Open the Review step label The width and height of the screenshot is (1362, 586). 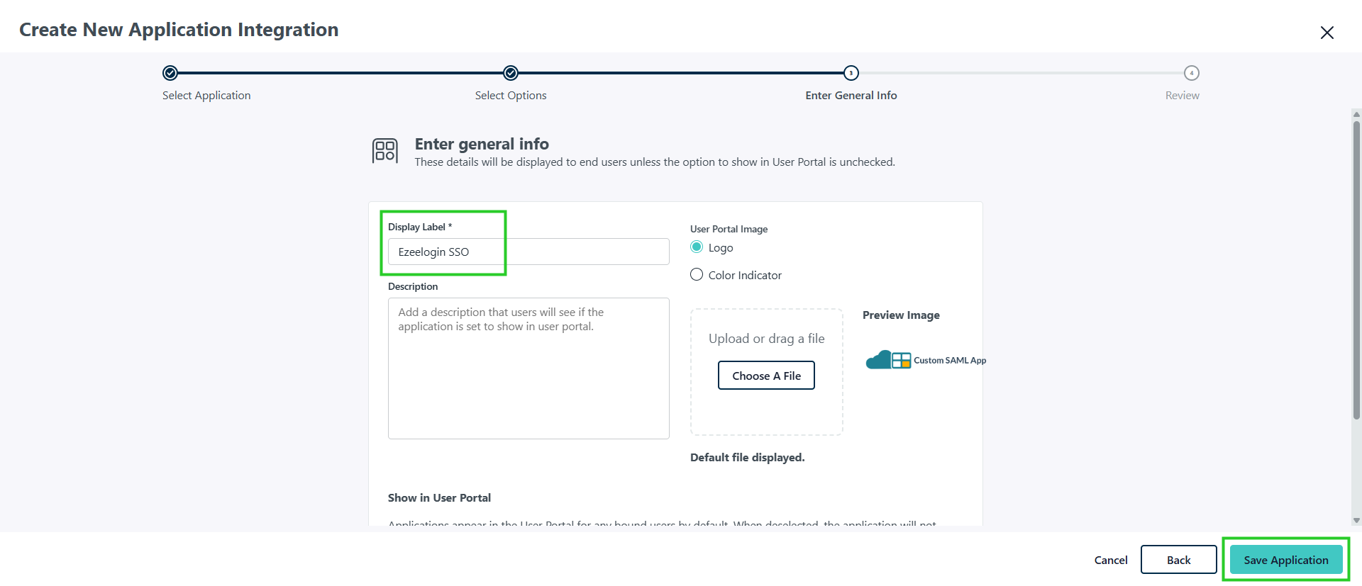[1183, 95]
